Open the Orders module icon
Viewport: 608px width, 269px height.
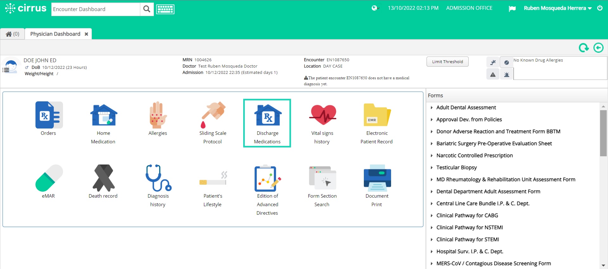pos(49,115)
